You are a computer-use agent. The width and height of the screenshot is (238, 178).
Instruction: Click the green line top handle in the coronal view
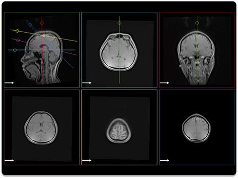coord(197,23)
